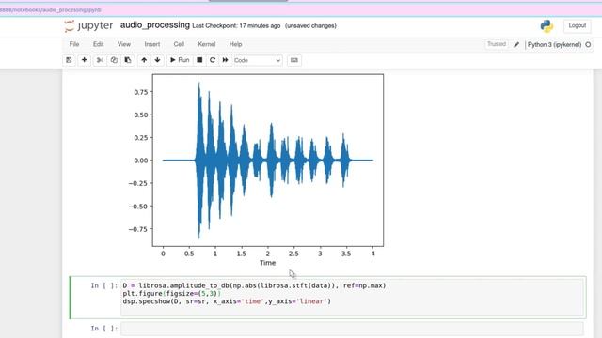The image size is (602, 338).
Task: Open the File menu
Action: point(74,44)
